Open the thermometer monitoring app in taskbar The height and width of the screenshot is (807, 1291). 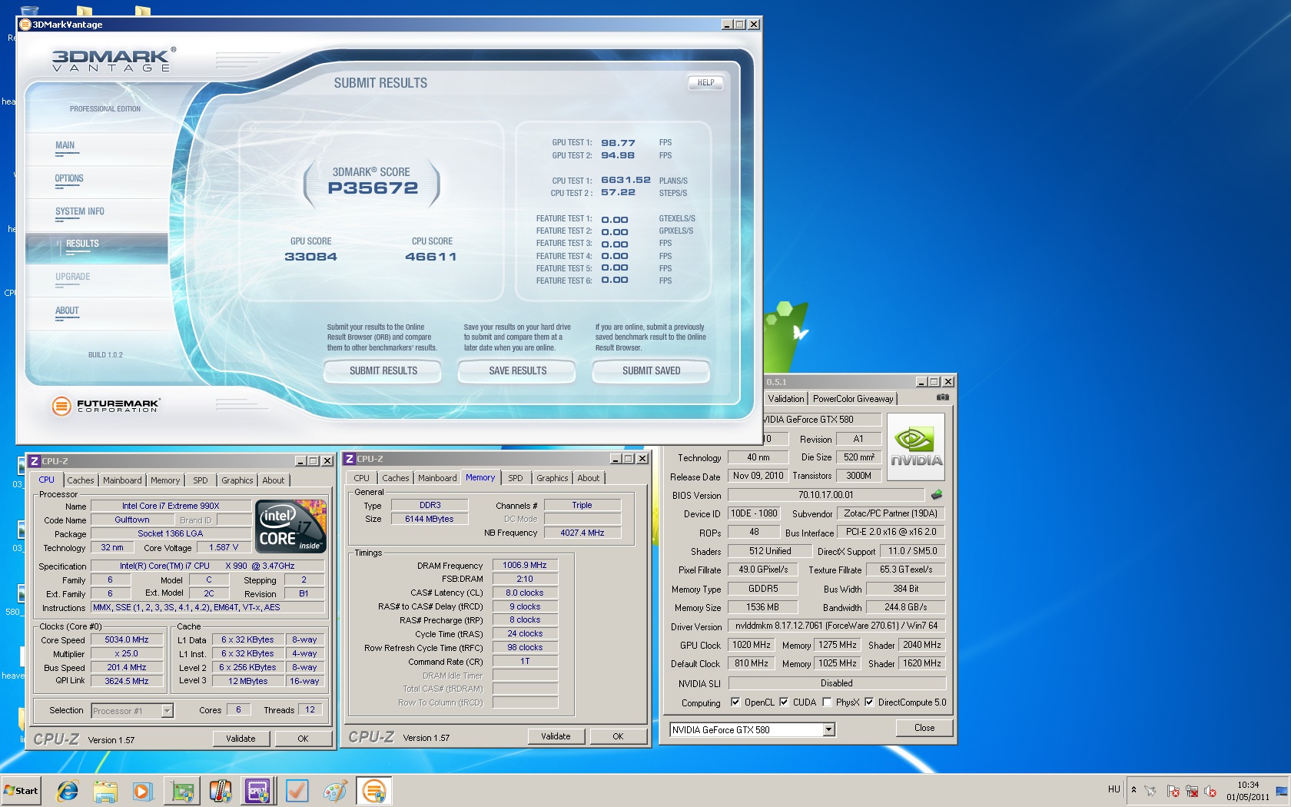(221, 791)
